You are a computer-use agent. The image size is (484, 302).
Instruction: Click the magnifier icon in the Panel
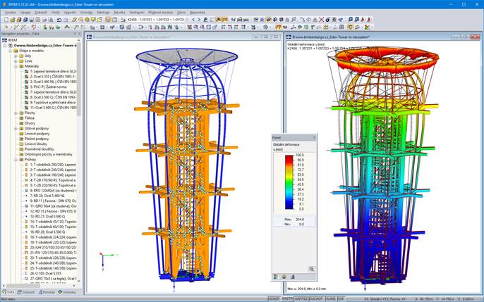tap(312, 269)
